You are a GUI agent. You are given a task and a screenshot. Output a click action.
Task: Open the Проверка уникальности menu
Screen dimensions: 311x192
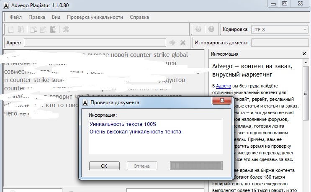pyautogui.click(x=95, y=17)
